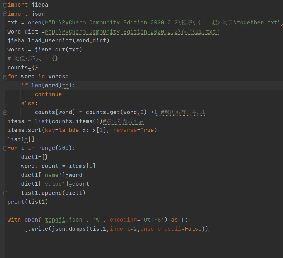283x258 pixels.
Task: Click 'jieba.cut(txt)' call
Action: [58, 49]
